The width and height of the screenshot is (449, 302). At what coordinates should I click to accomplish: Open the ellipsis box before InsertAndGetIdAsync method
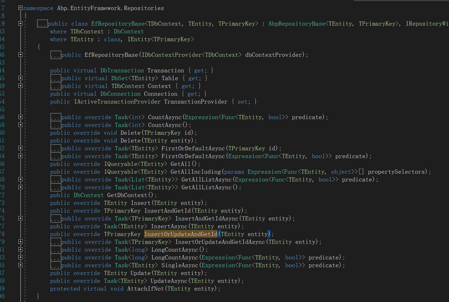point(56,218)
